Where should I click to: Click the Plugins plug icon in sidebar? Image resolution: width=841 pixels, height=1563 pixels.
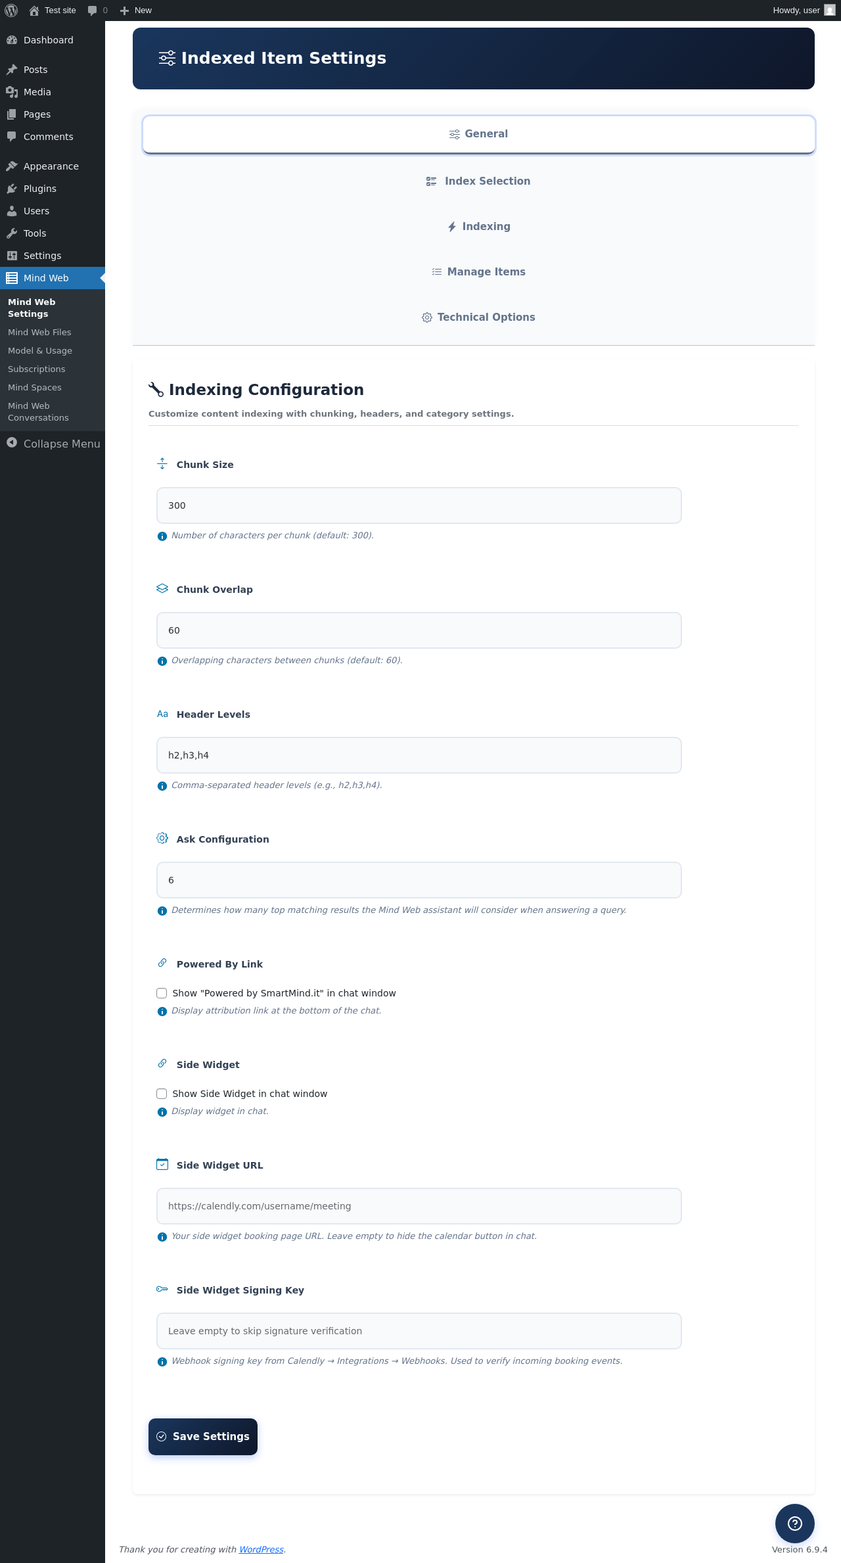(x=12, y=189)
